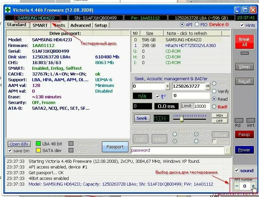Click the blue Power button
This screenshot has width=259, height=197.
tap(244, 150)
